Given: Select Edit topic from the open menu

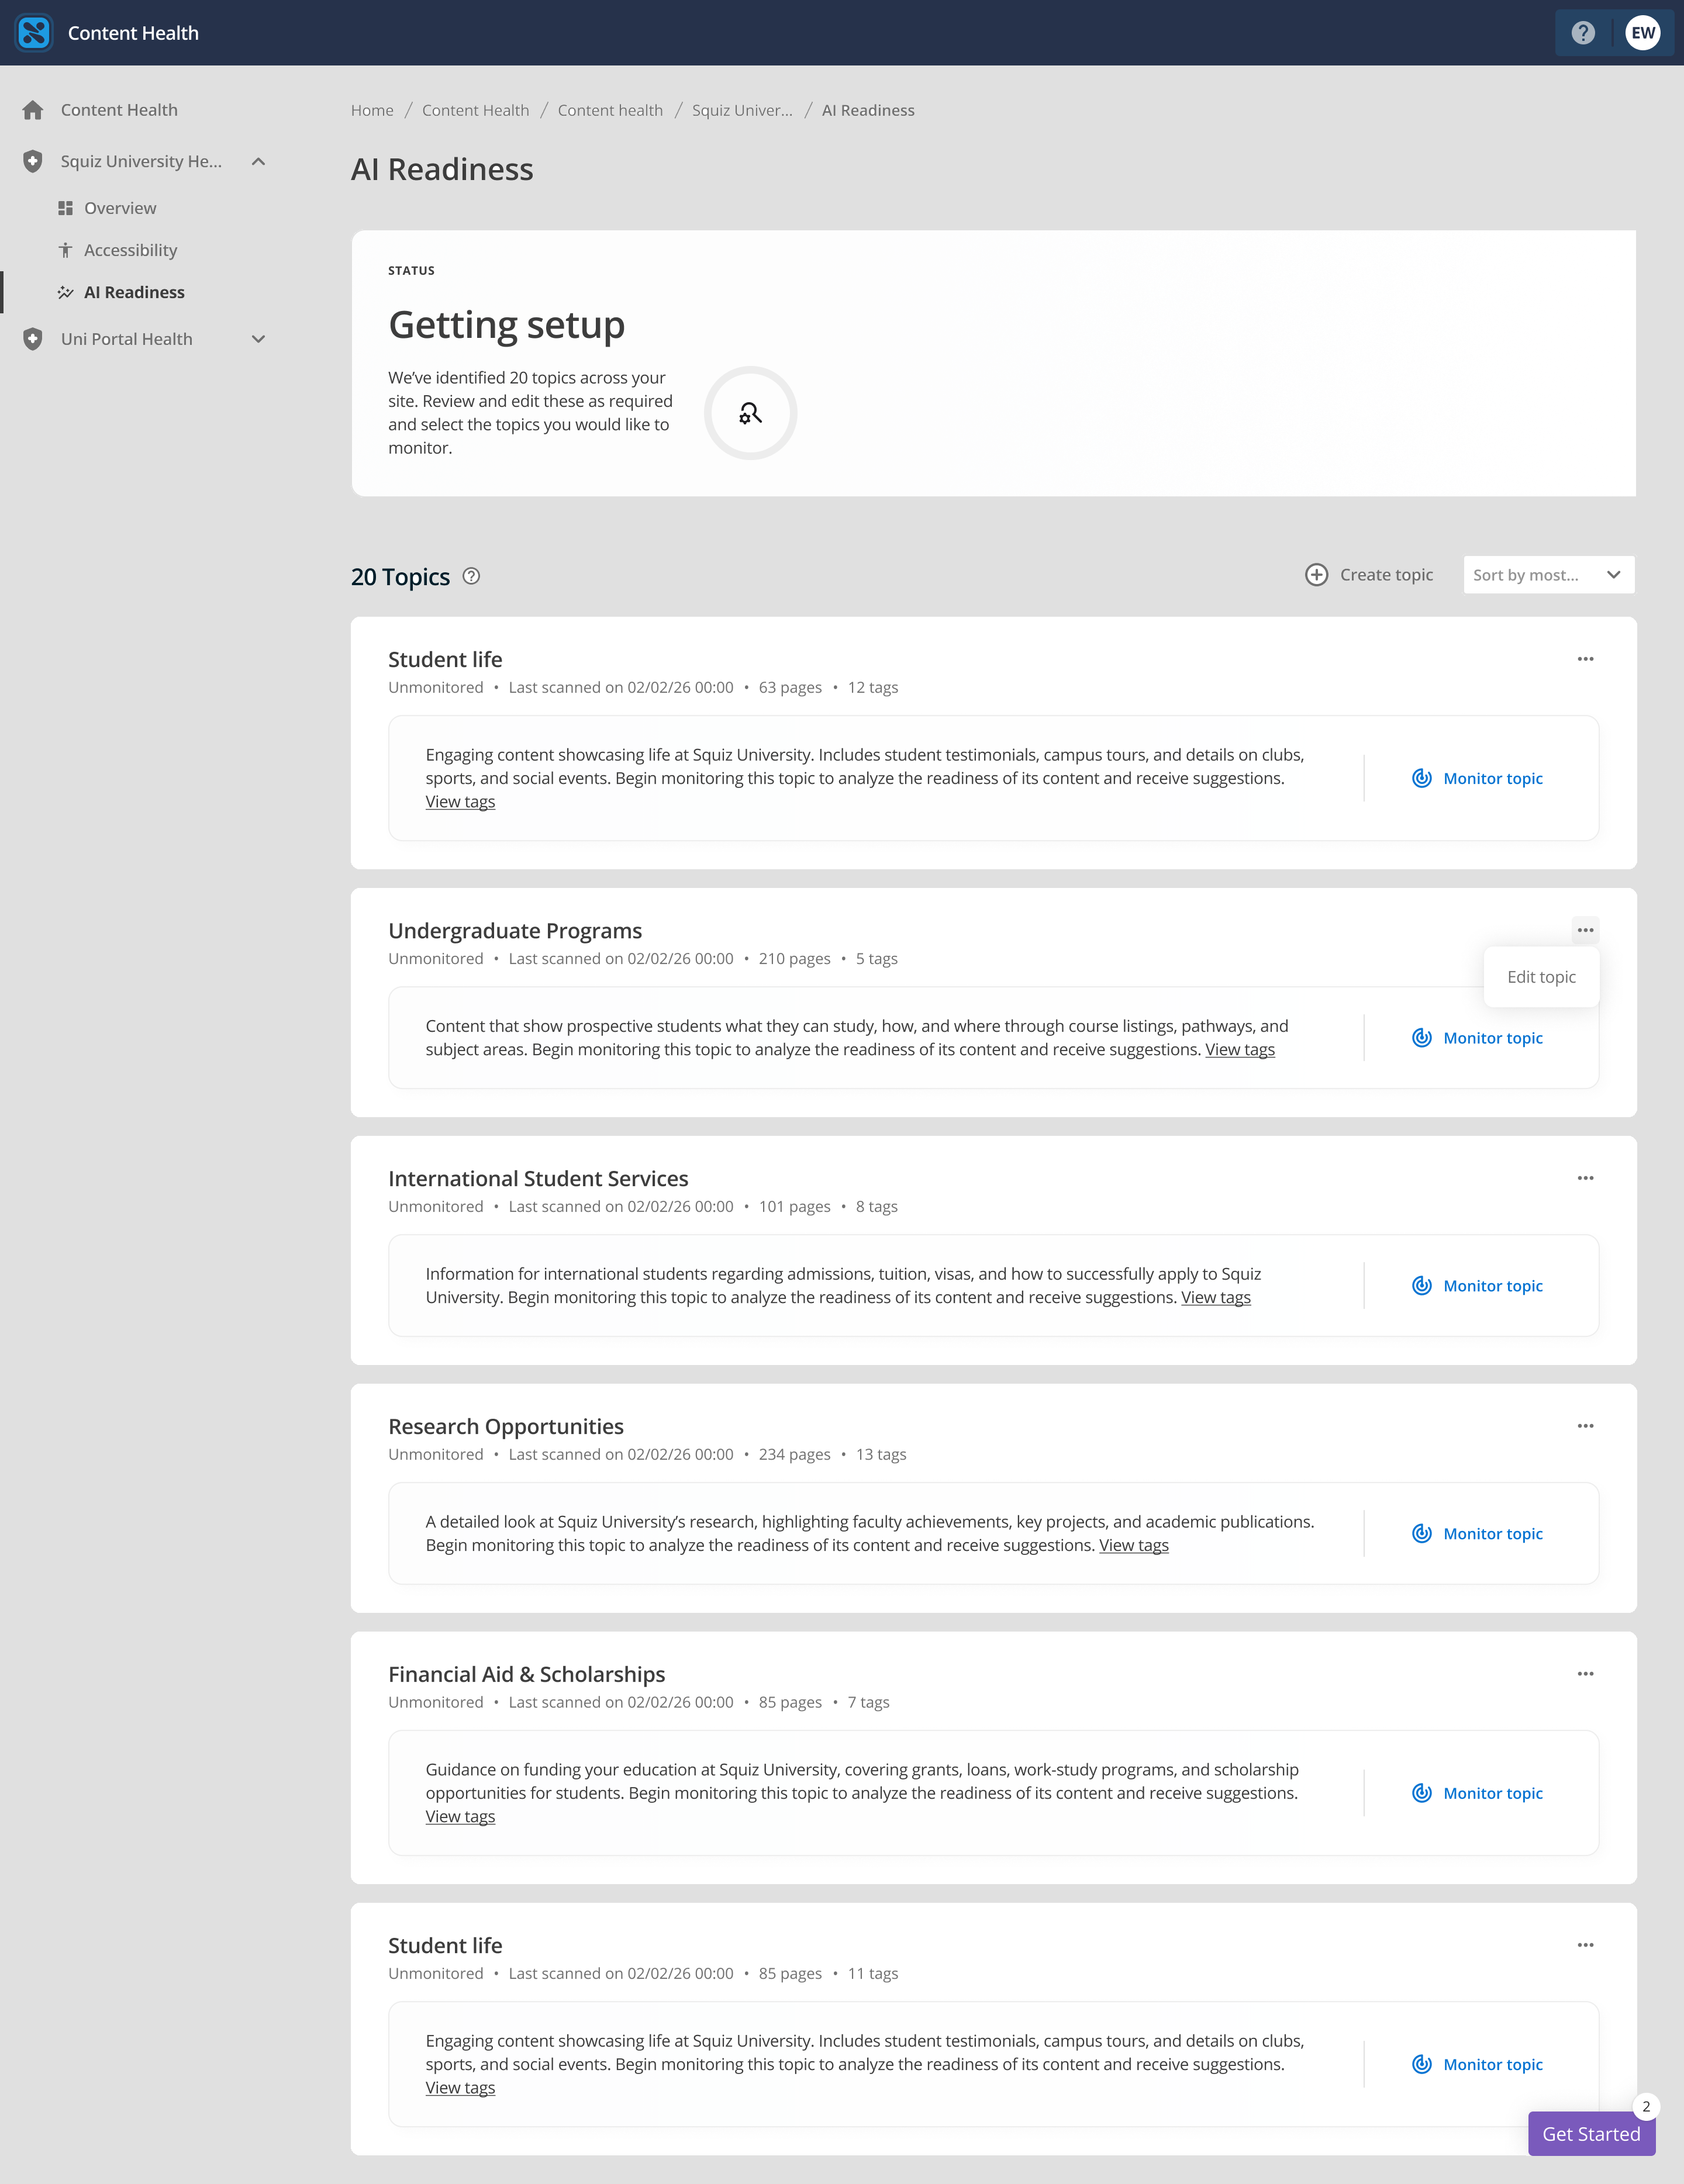Looking at the screenshot, I should tap(1541, 977).
